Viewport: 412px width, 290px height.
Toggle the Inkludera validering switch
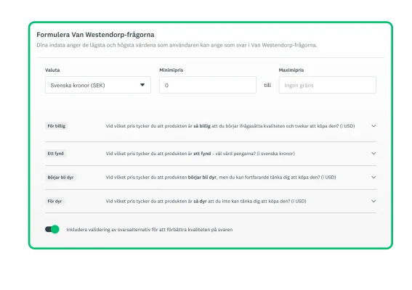point(52,229)
